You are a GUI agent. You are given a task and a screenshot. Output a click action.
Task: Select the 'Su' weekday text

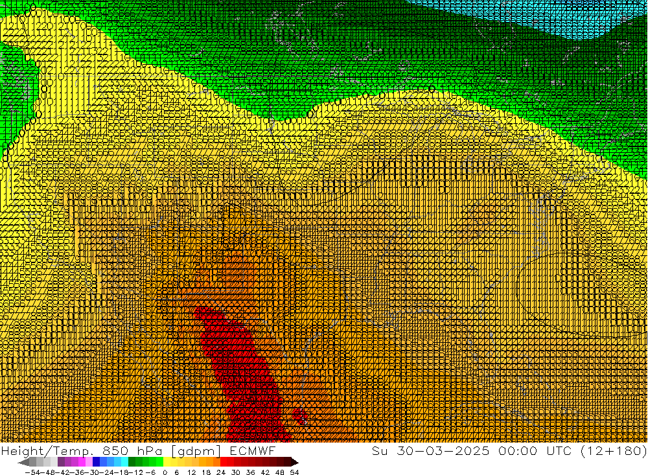[x=380, y=450]
